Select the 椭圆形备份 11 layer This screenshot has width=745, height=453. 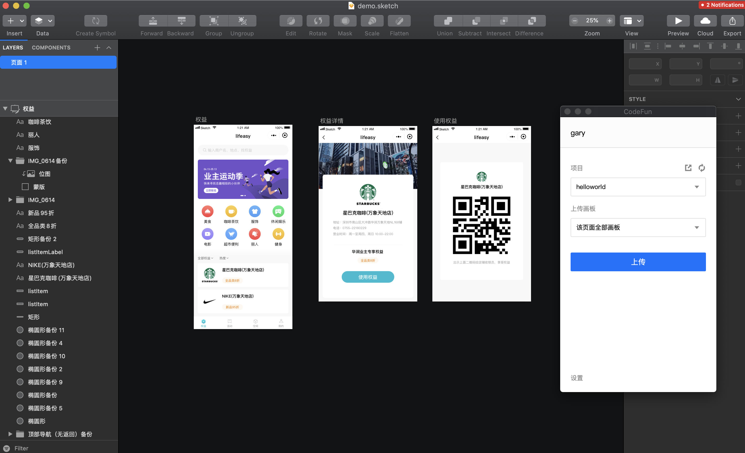pyautogui.click(x=46, y=330)
